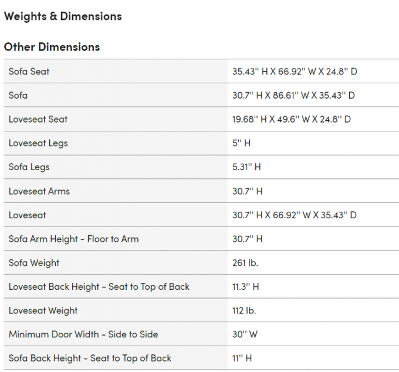Click the Sofa Seat dimensions value

click(x=295, y=72)
